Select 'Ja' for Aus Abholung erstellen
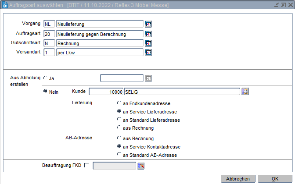Viewport: 295px width, 184px height. (45, 78)
